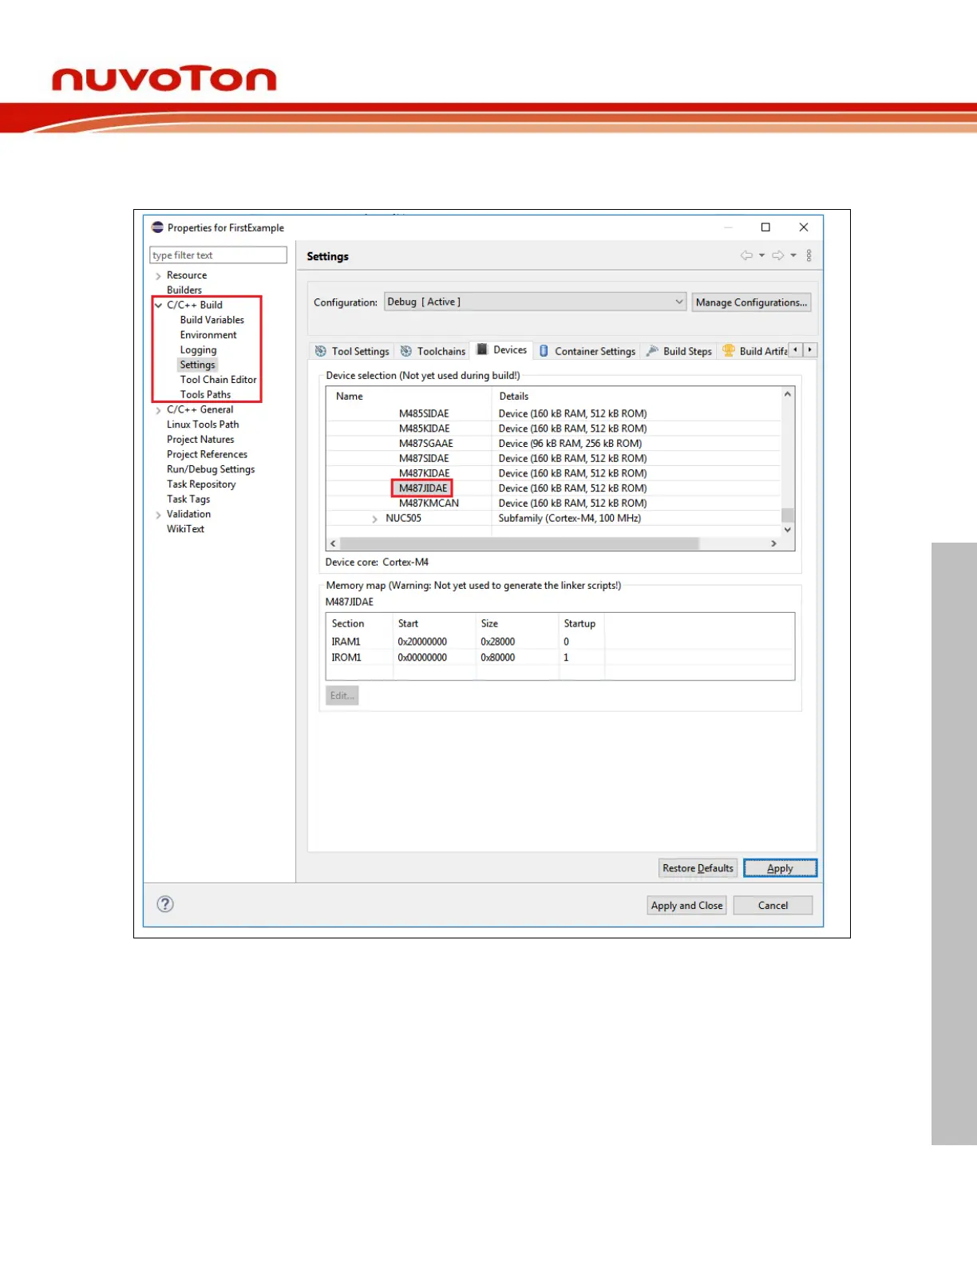Switch to the Build Steps tab
977x1264 pixels.
(679, 351)
